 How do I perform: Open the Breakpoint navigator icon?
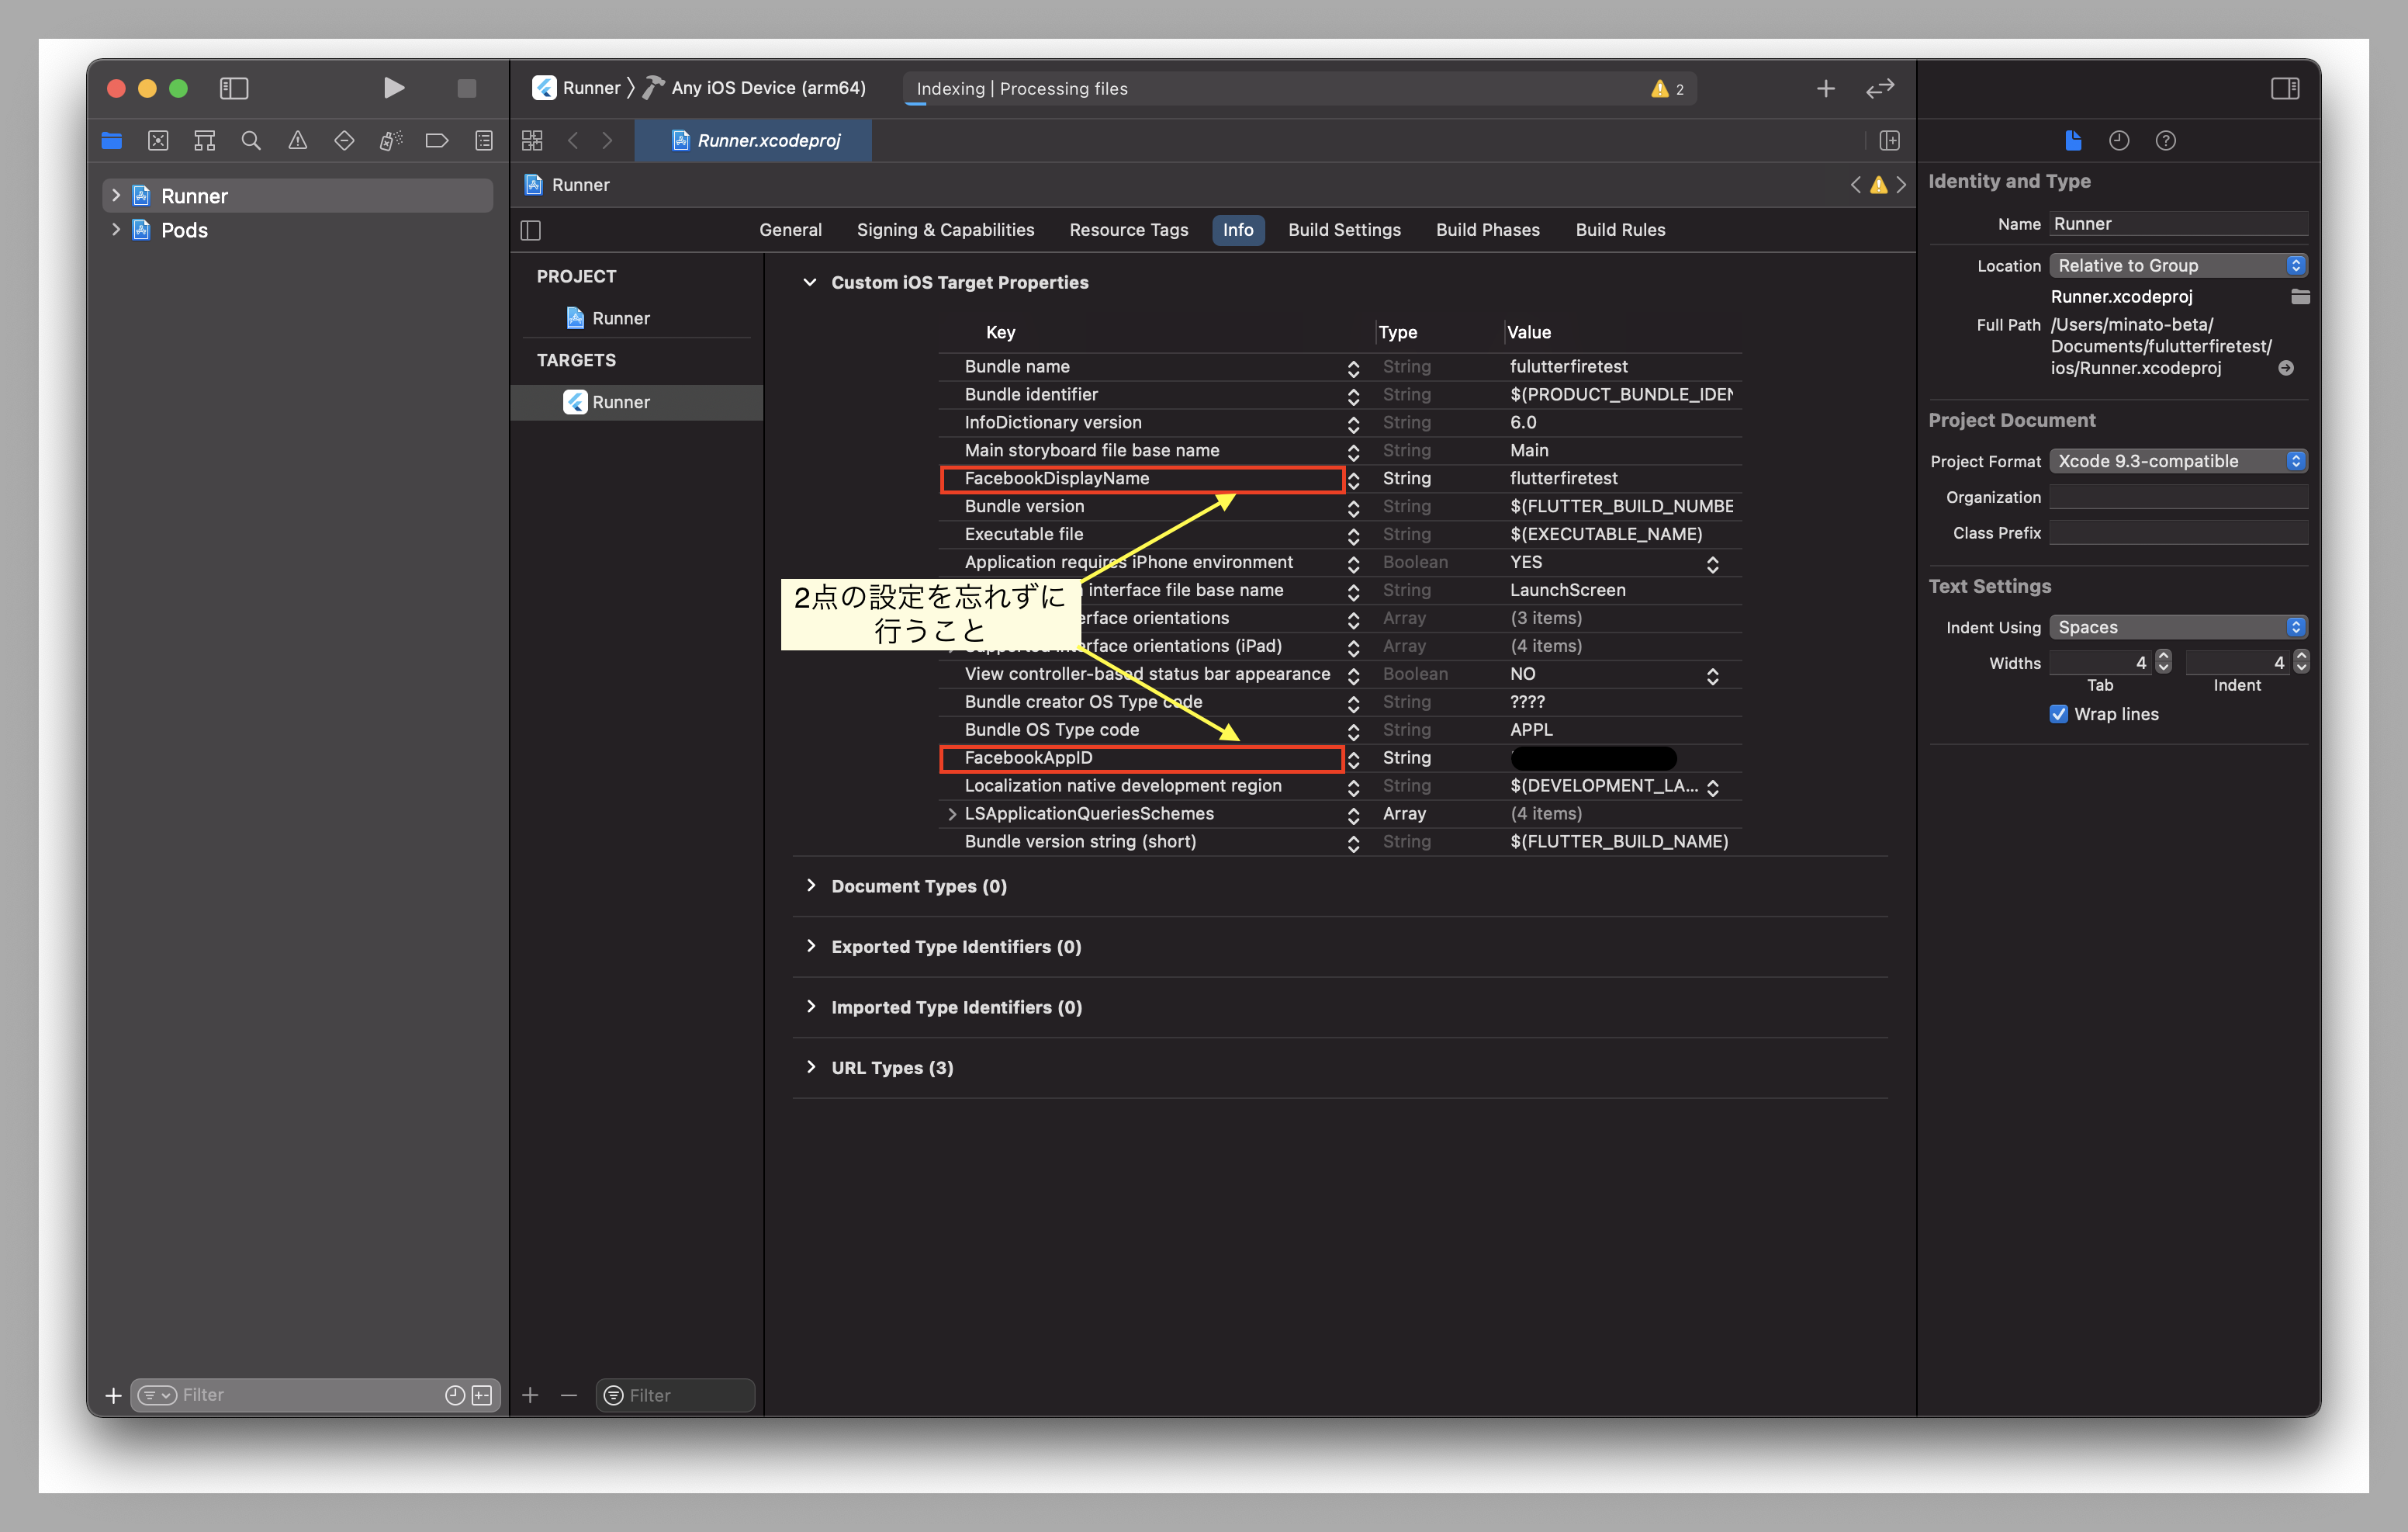437,141
